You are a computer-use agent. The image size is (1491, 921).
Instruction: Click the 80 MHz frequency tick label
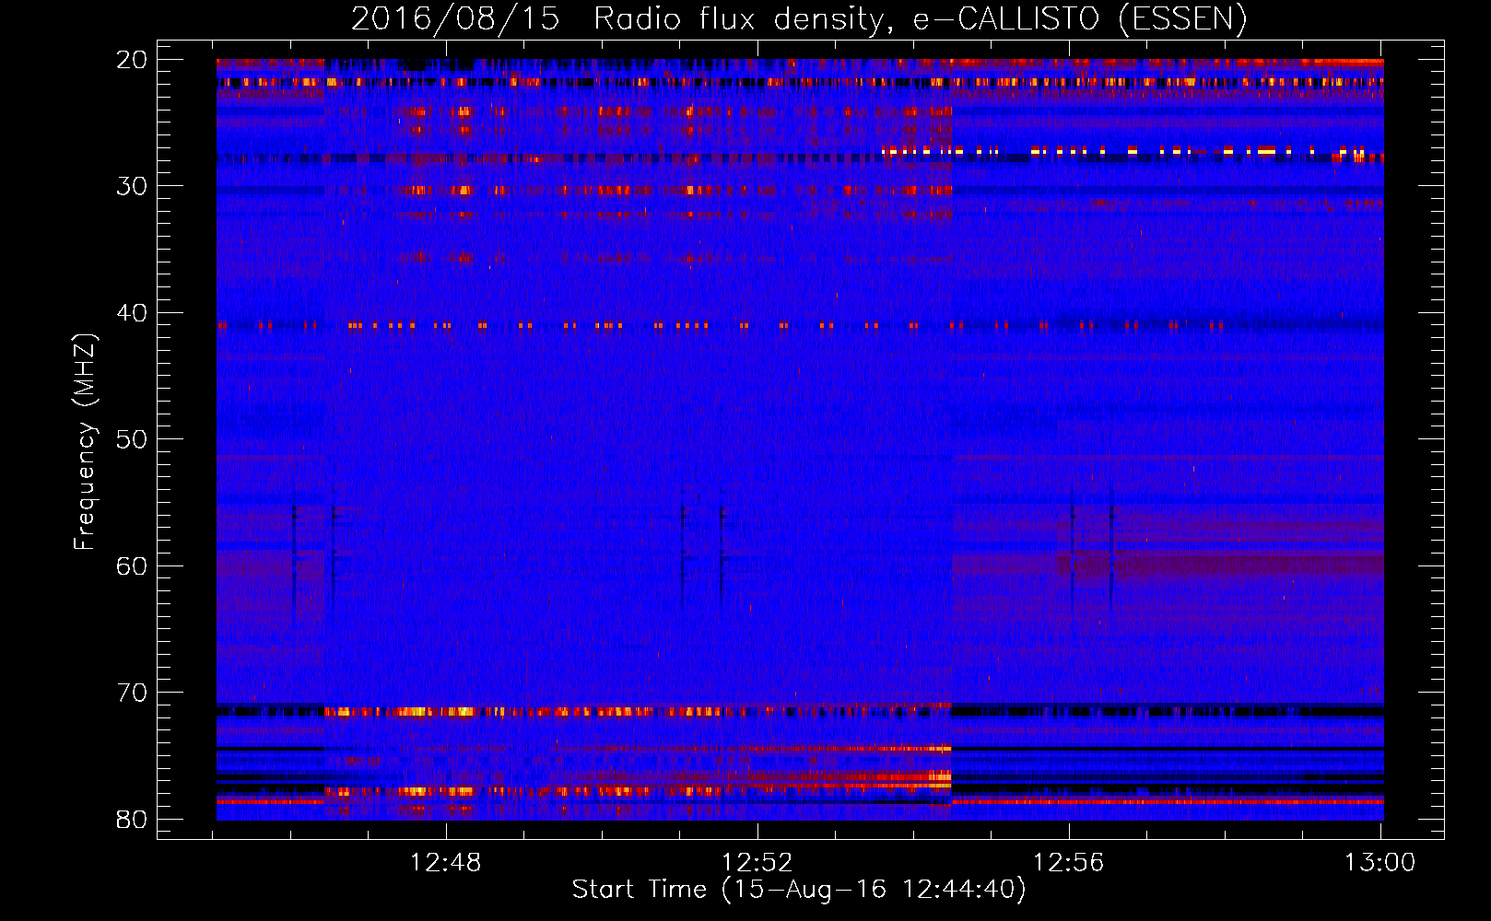[132, 819]
